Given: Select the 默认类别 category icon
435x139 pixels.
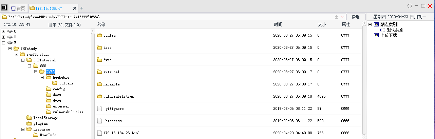Looking at the screenshot, I should [x=382, y=30].
